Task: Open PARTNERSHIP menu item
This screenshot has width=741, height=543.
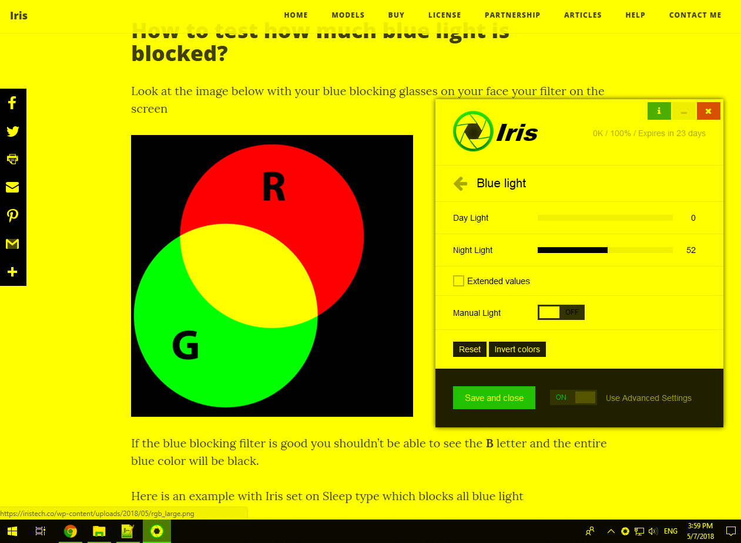Action: (512, 15)
